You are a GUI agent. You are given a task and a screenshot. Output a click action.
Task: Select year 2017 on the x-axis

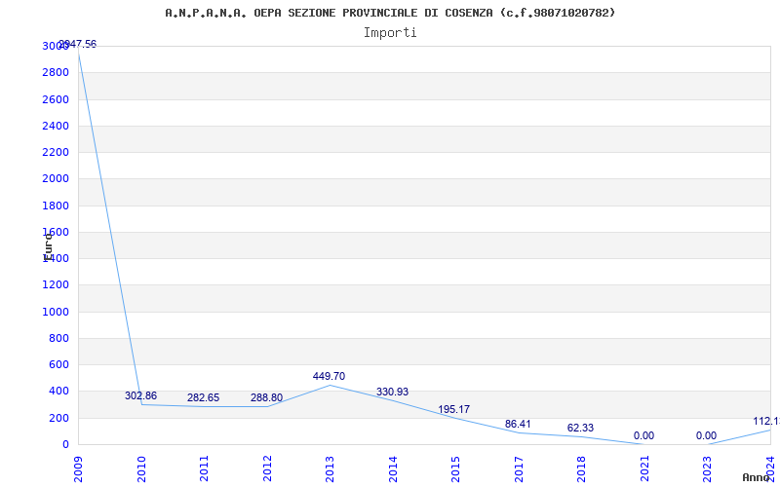pos(519,468)
